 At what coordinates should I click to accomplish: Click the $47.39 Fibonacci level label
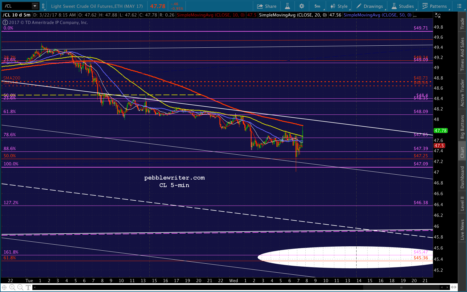pyautogui.click(x=421, y=149)
